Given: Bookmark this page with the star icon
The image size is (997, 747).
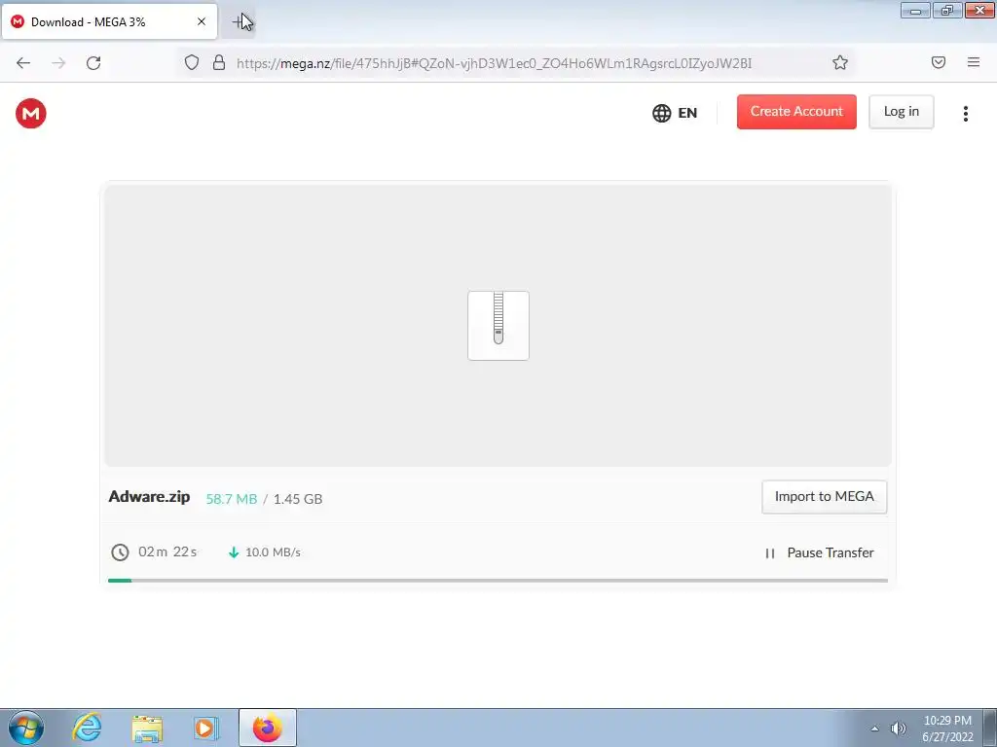Looking at the screenshot, I should [x=840, y=62].
